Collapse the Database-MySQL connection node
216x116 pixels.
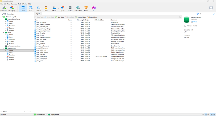2,17
